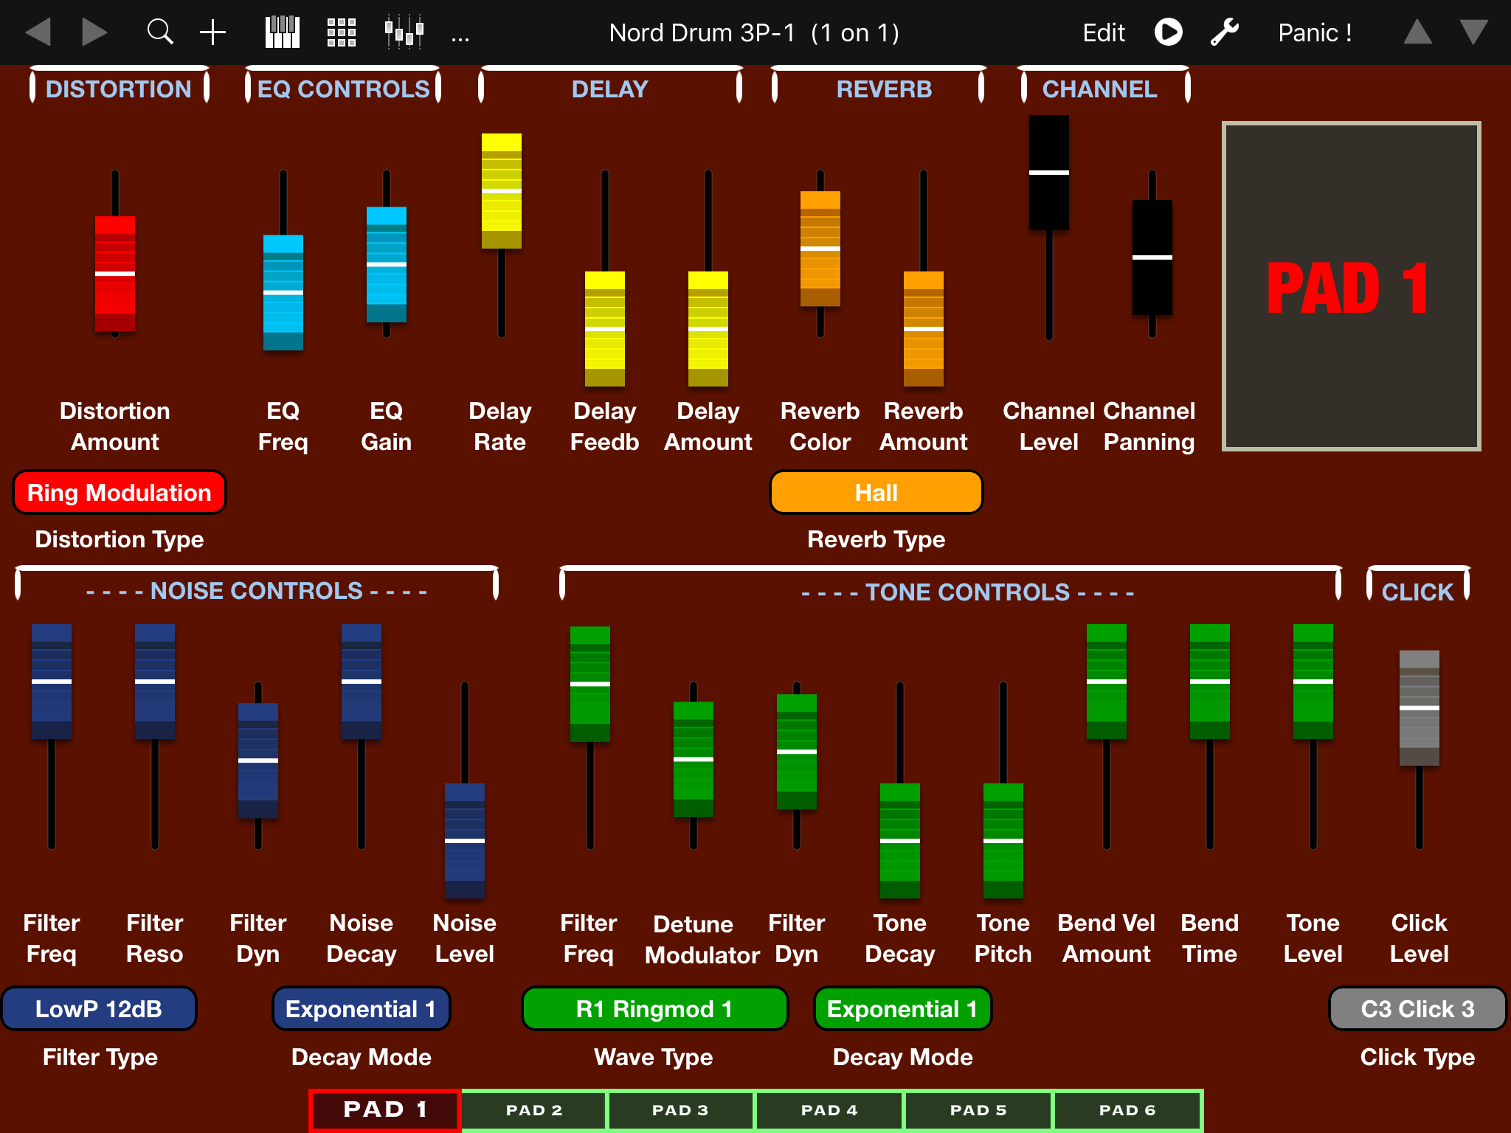
Task: Click the noise Filter Dyn fader
Action: [258, 760]
